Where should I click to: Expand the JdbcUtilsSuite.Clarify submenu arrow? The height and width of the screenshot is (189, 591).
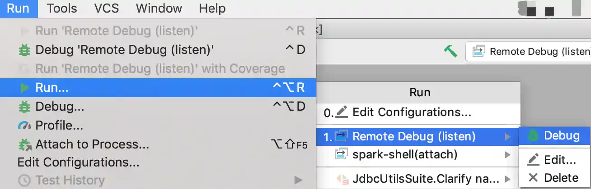508,179
